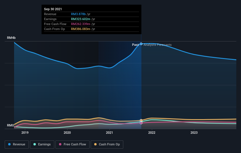The height and width of the screenshot is (153, 241).
Task: Toggle the Cash From Op legend button
Action: click(107, 145)
